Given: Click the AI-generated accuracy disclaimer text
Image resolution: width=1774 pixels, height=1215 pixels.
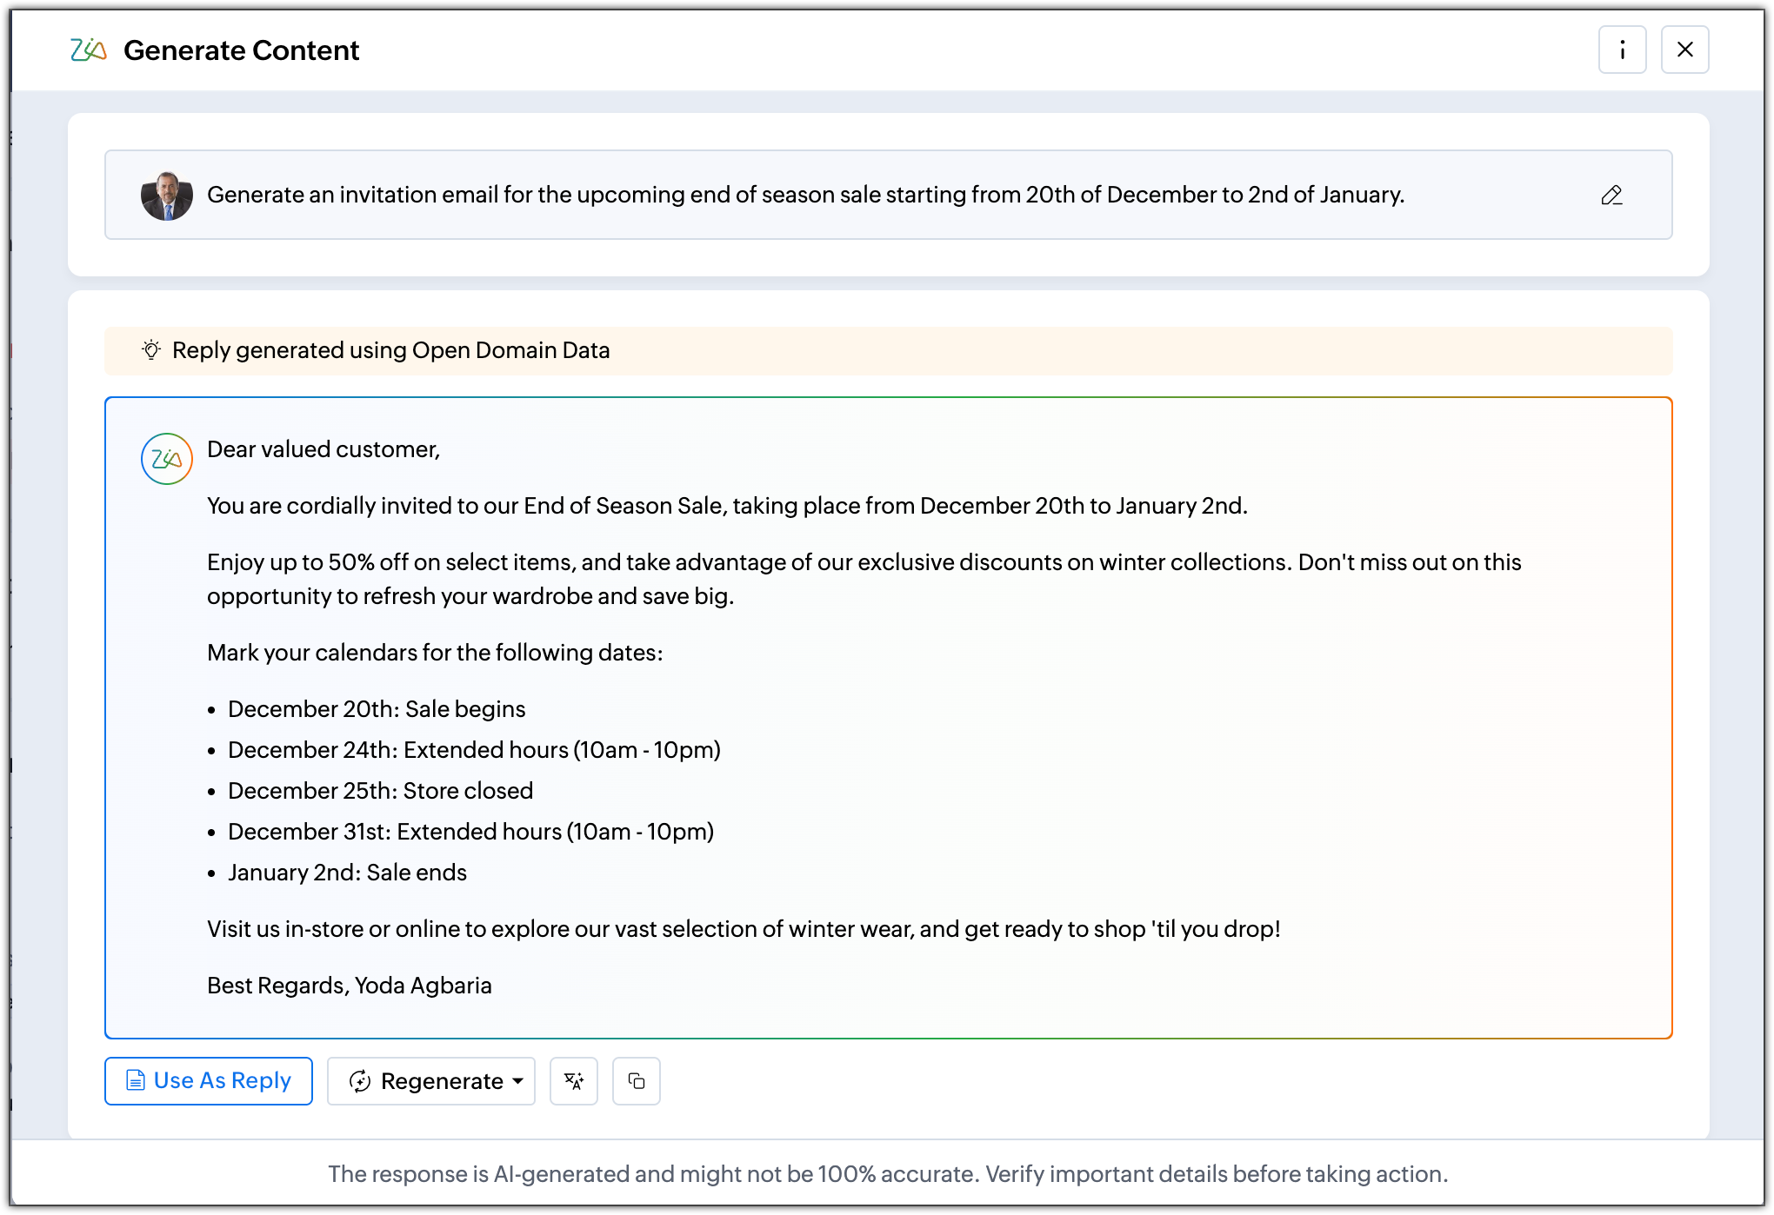Looking at the screenshot, I should point(887,1174).
